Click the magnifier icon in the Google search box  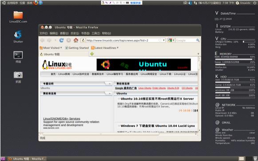coord(198,40)
